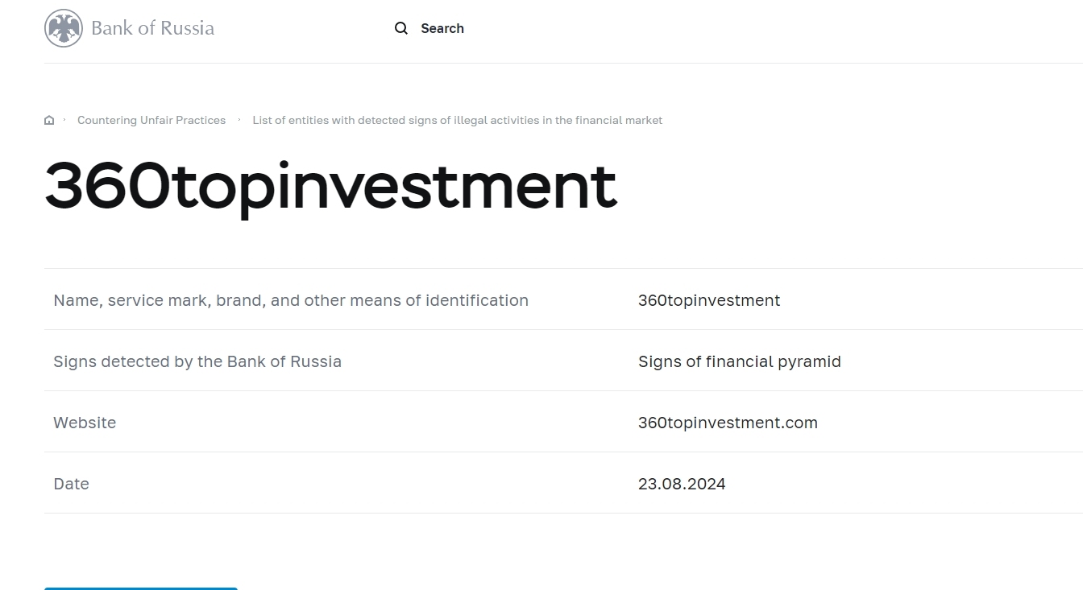Click the magnifying glass search icon
The image size is (1083, 590).
401,28
